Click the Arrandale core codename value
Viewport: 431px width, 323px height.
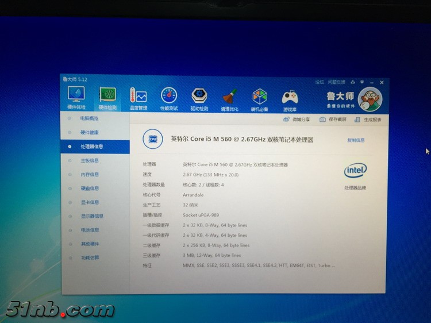click(x=193, y=195)
